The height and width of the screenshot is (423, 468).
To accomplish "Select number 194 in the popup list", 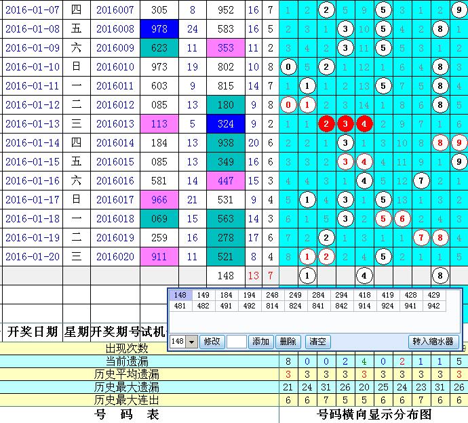I will point(249,295).
